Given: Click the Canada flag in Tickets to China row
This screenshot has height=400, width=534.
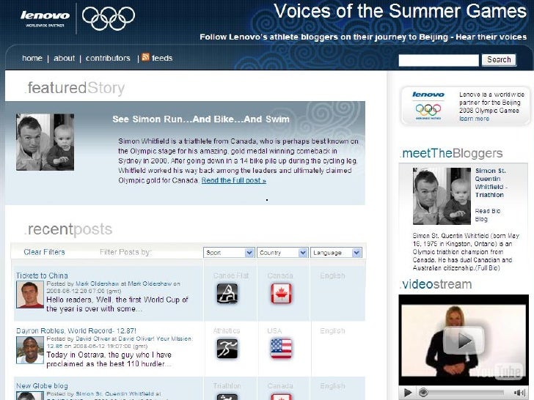Looking at the screenshot, I should (281, 294).
